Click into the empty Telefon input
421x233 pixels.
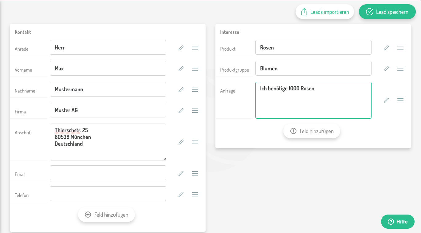[x=108, y=194]
